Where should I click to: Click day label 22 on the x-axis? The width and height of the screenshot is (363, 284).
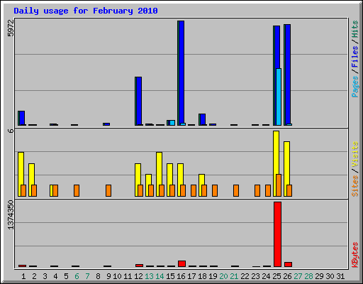(245, 276)
